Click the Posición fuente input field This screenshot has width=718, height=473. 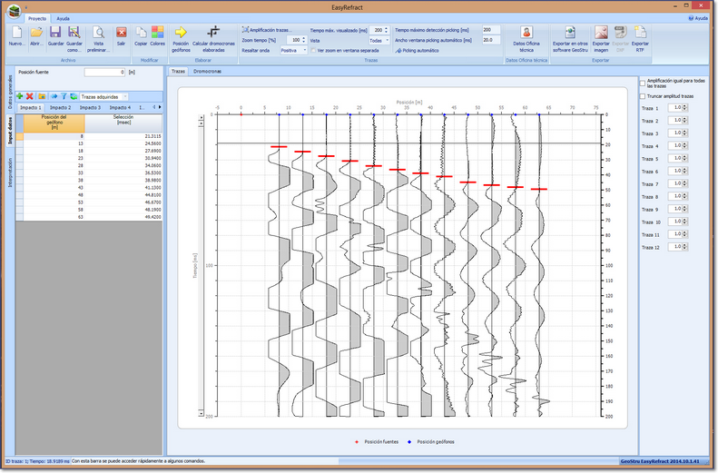104,72
